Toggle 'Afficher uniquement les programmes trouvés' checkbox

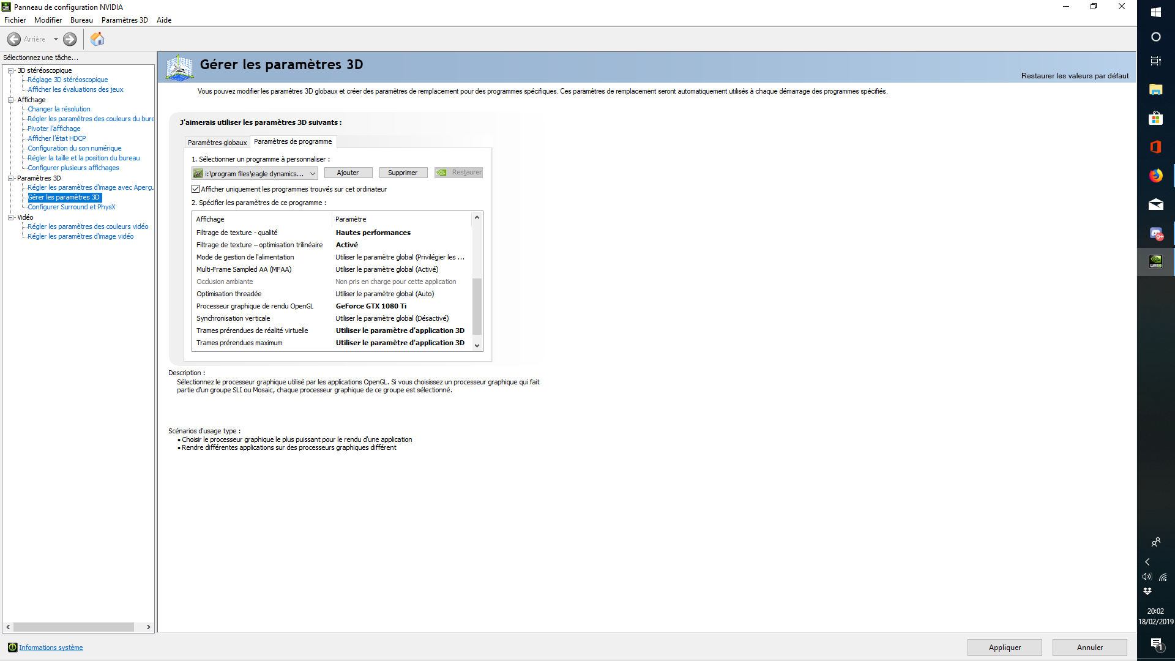tap(196, 189)
